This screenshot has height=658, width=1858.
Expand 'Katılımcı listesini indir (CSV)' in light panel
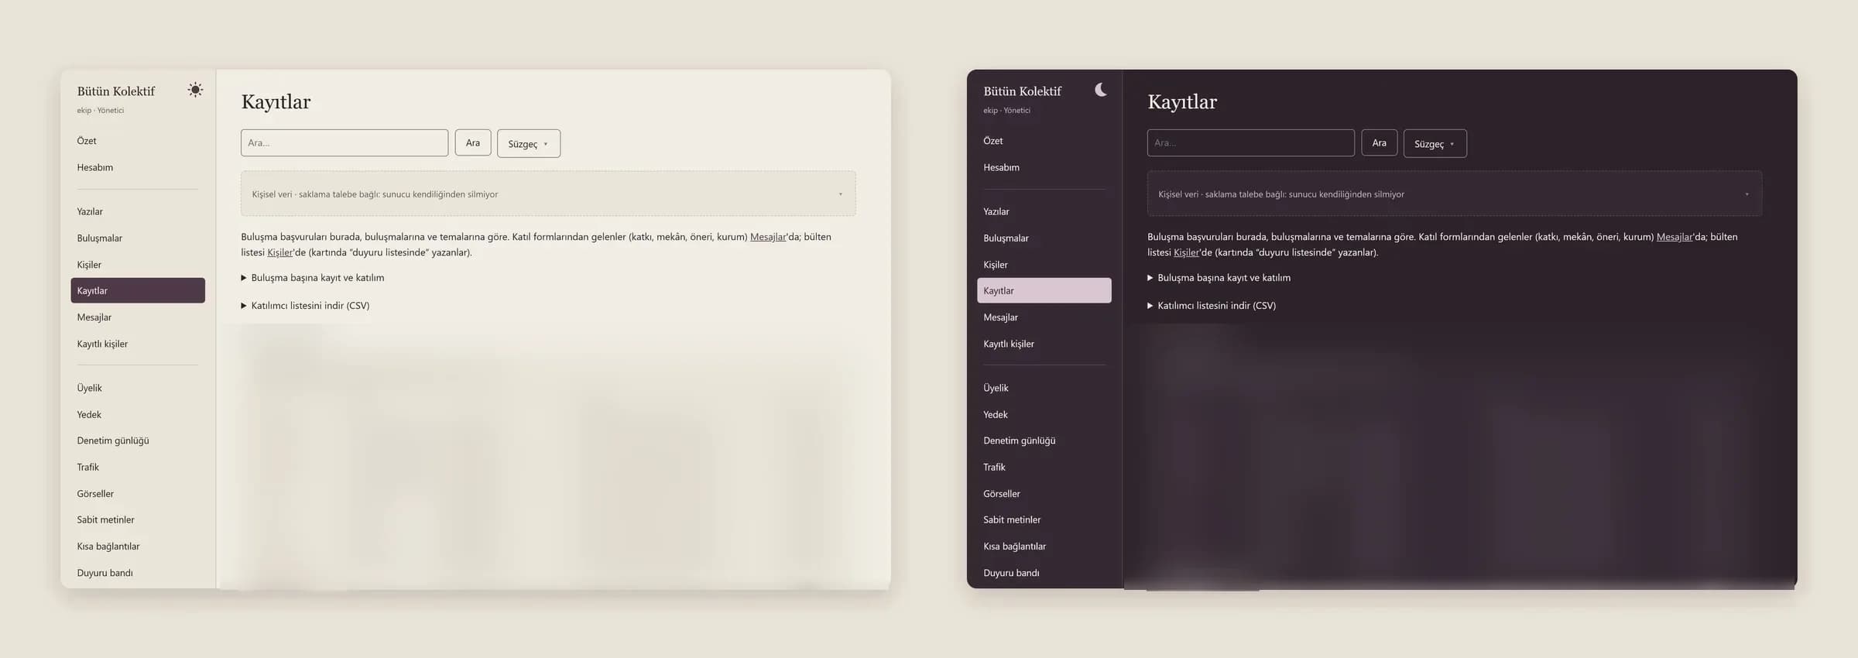(305, 306)
